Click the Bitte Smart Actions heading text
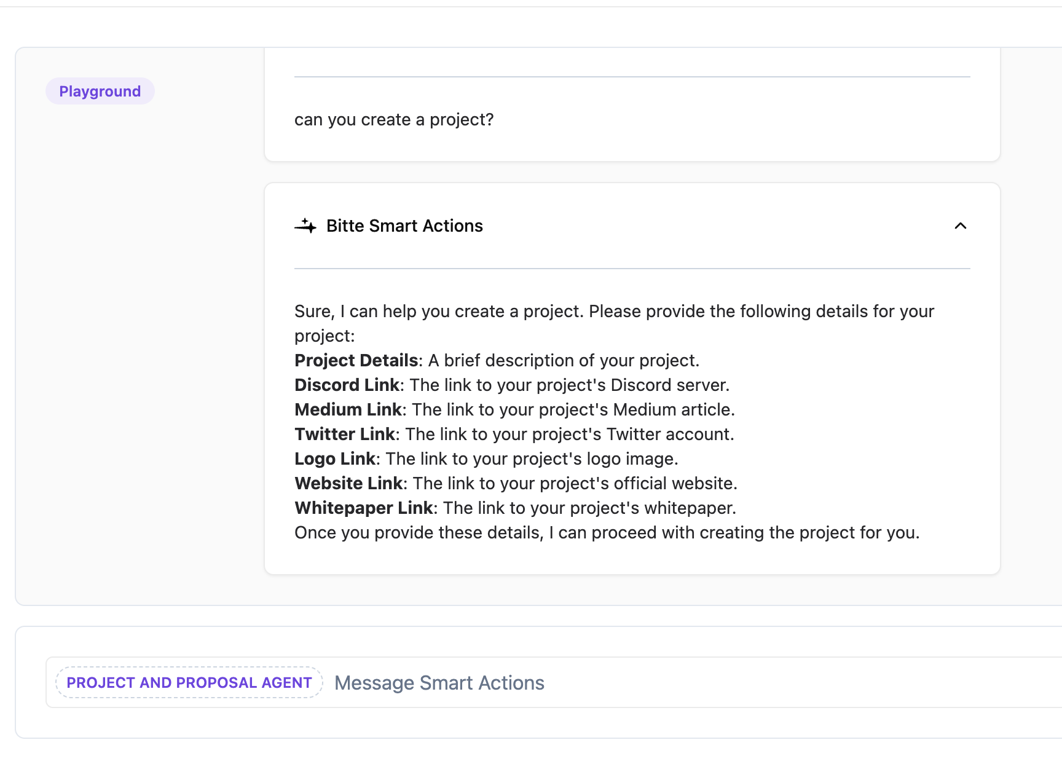 click(404, 226)
